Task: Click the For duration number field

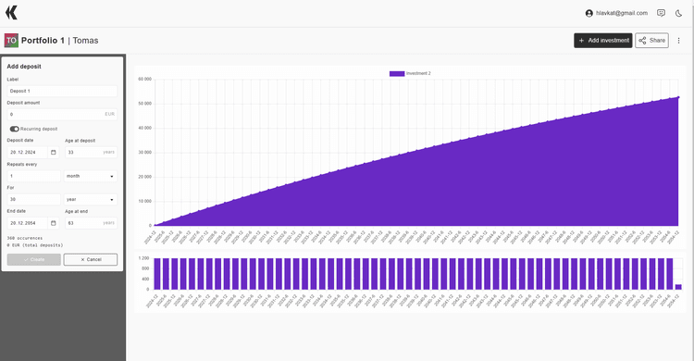Action: tap(33, 199)
